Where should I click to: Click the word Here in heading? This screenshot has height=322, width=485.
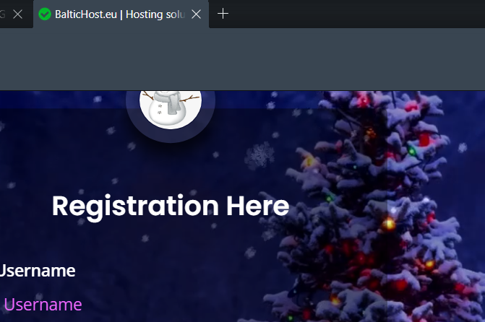click(257, 206)
